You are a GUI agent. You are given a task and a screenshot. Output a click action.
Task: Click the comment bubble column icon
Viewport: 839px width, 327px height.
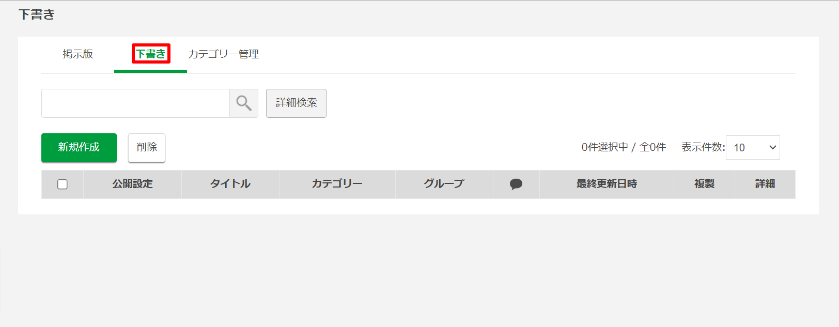coord(516,184)
